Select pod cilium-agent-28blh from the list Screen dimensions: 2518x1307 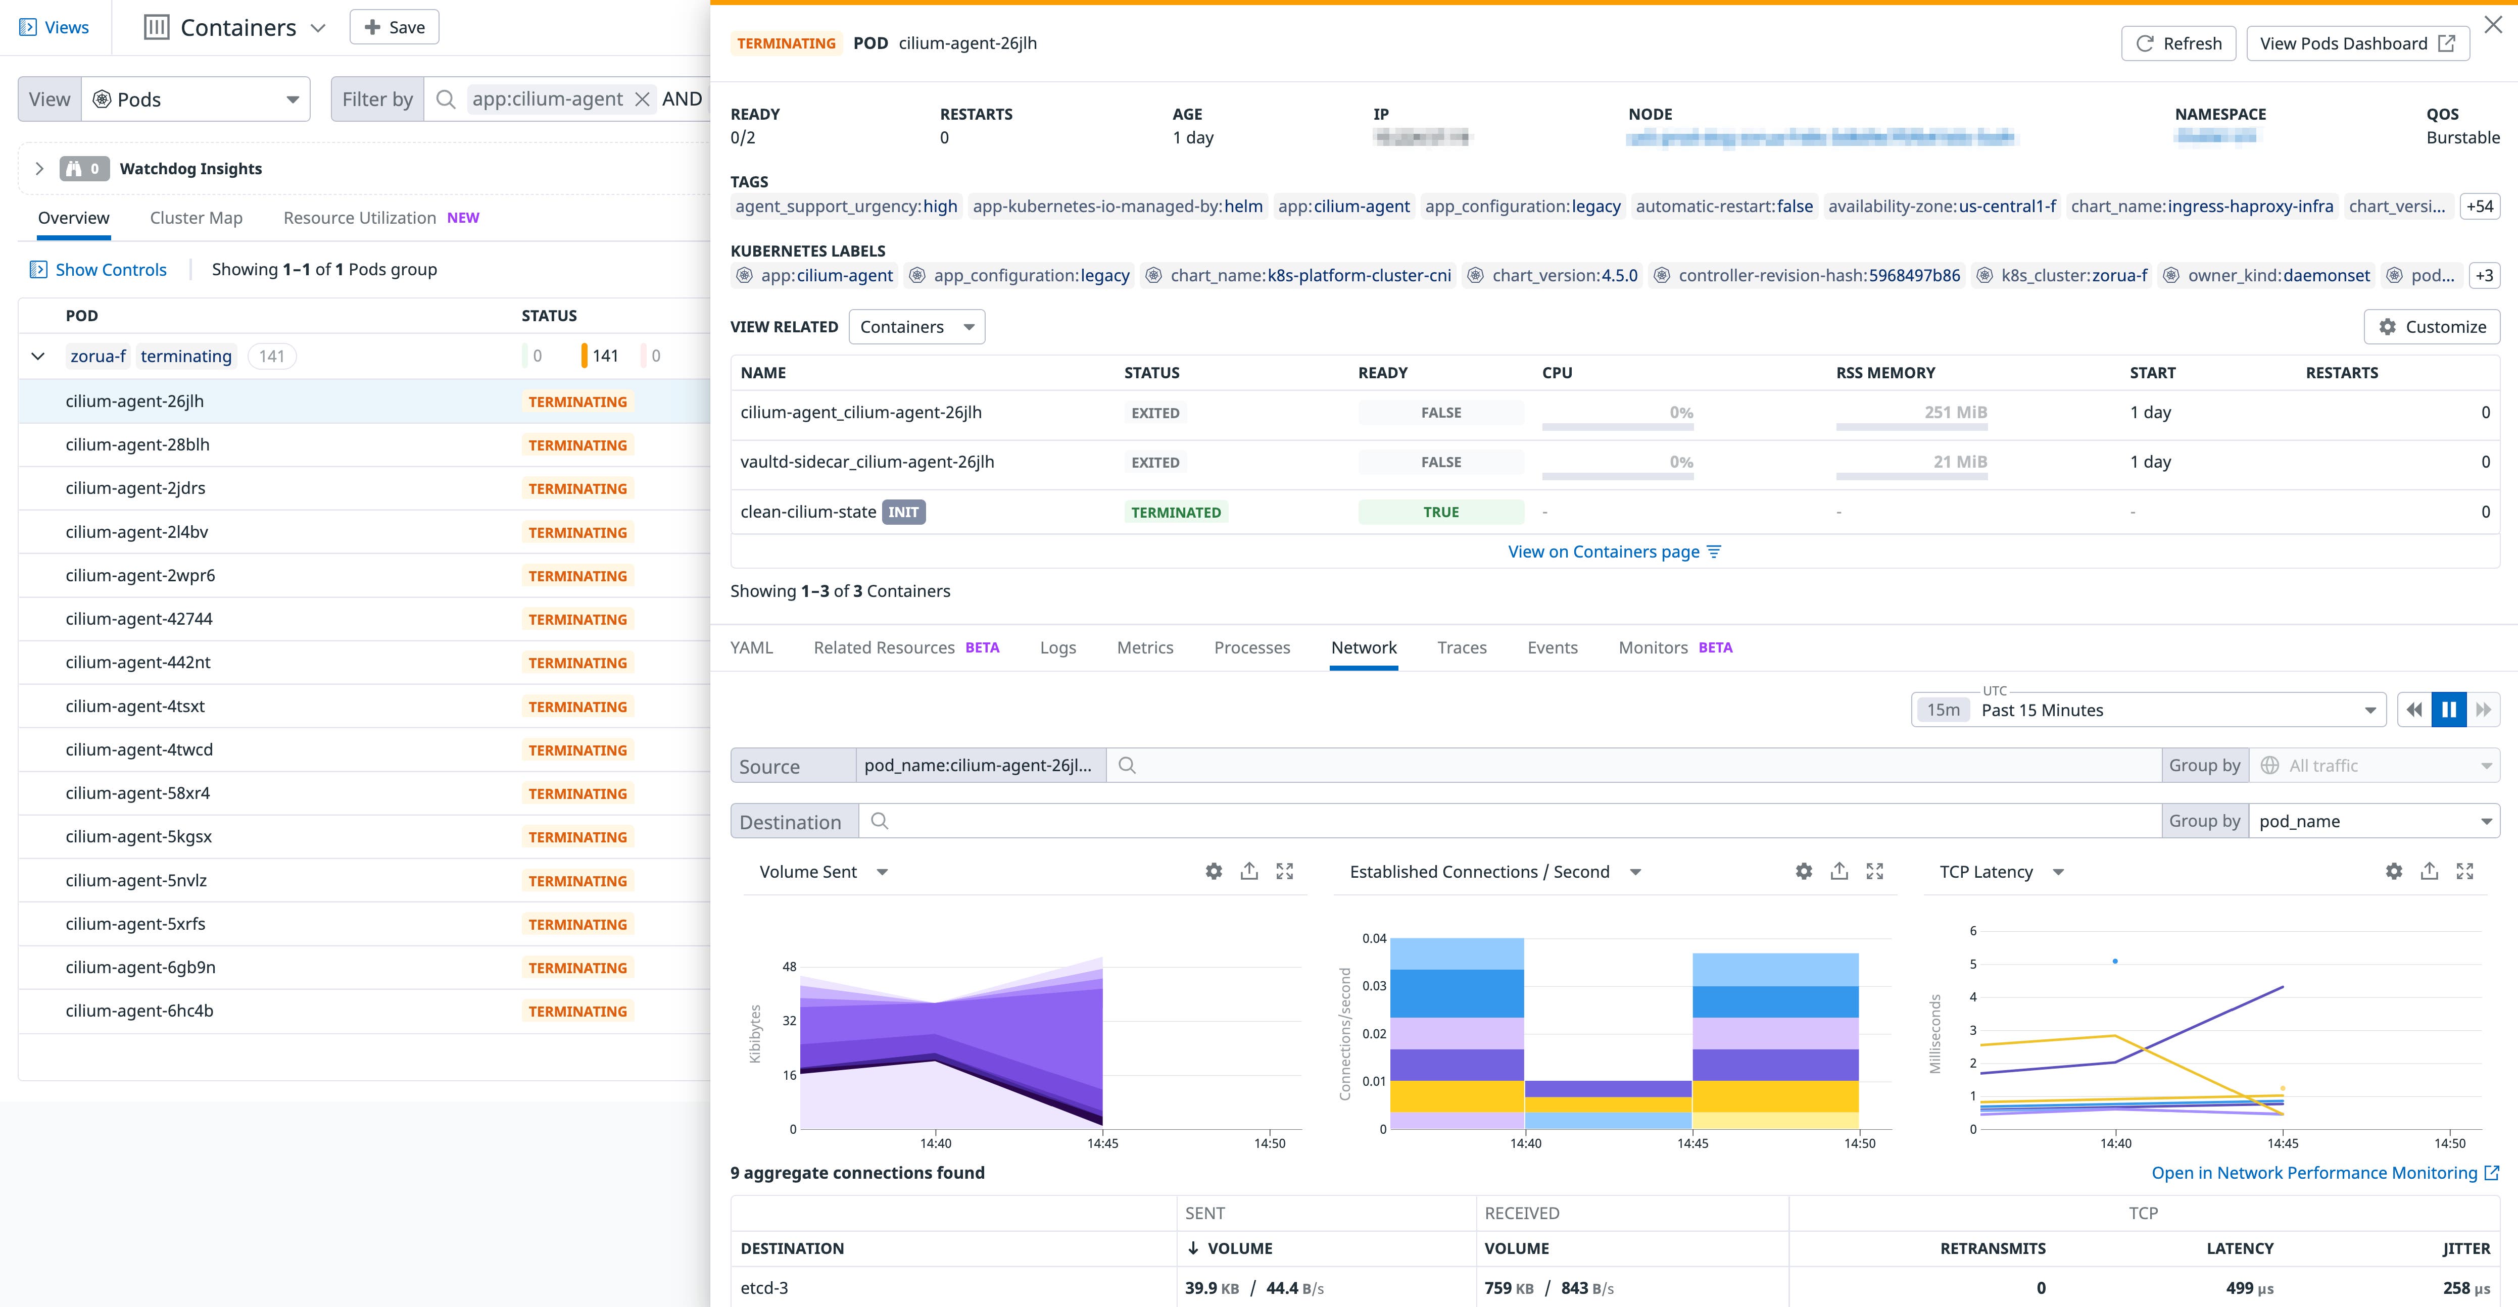tap(138, 444)
